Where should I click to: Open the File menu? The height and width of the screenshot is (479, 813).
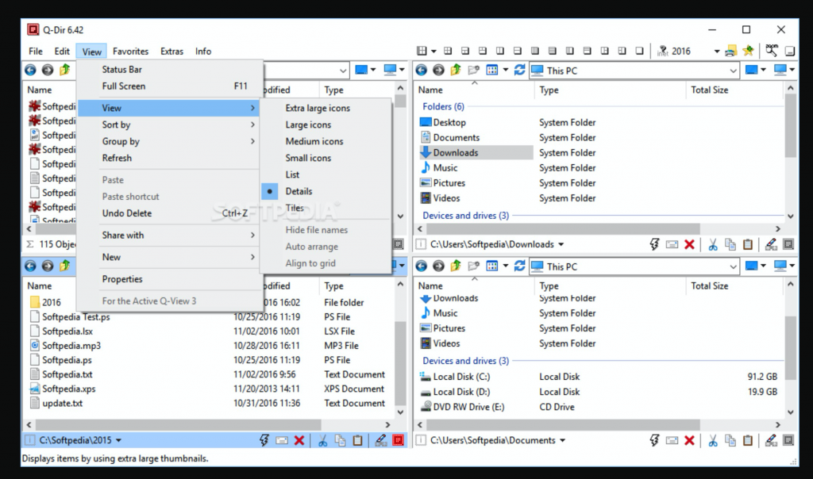tap(35, 51)
